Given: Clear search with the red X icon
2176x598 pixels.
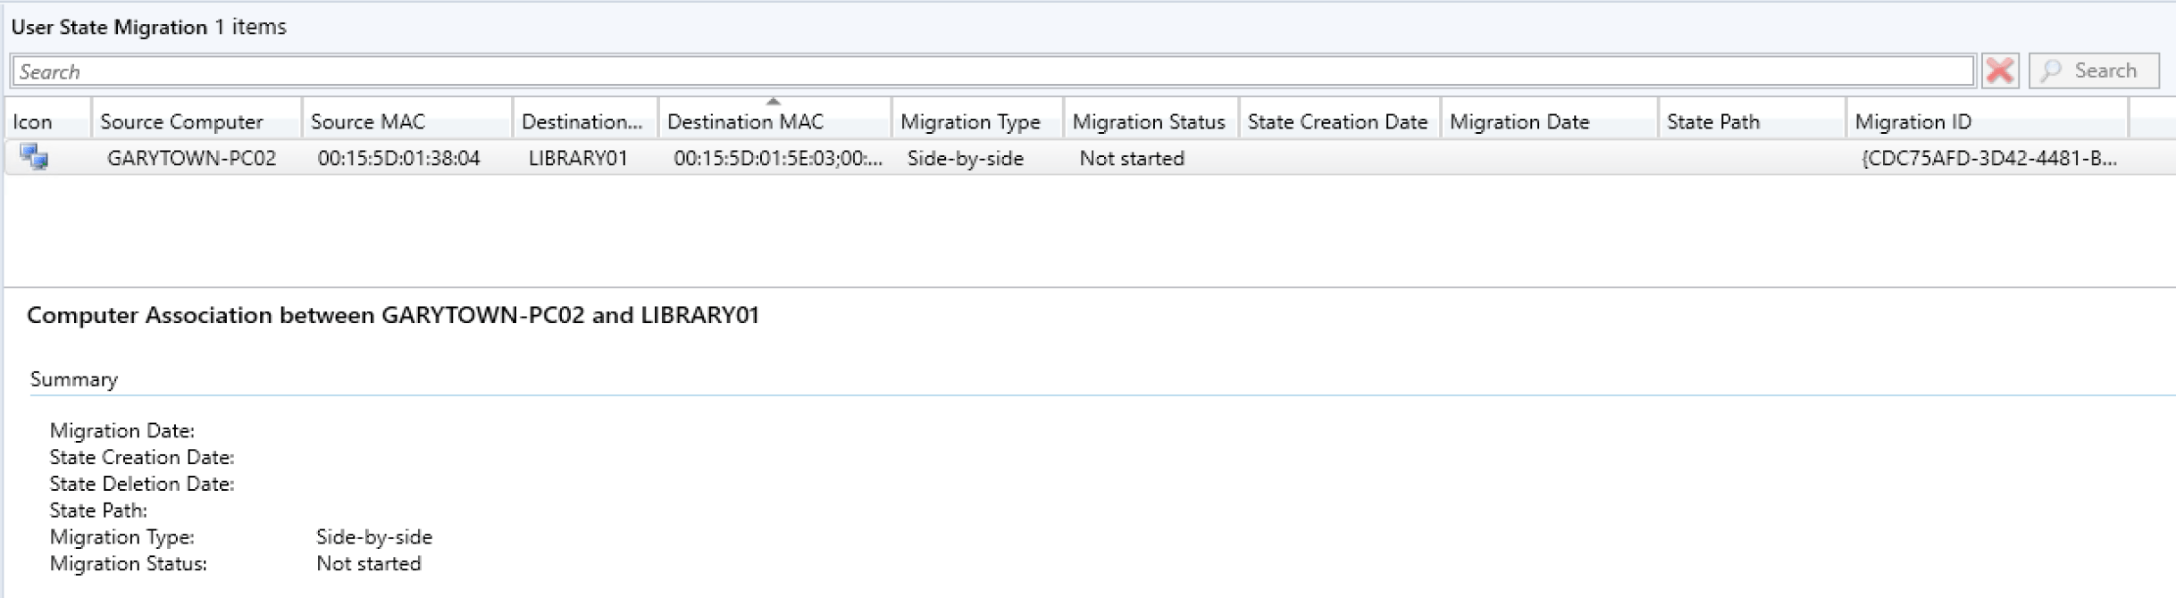Looking at the screenshot, I should (x=1999, y=71).
